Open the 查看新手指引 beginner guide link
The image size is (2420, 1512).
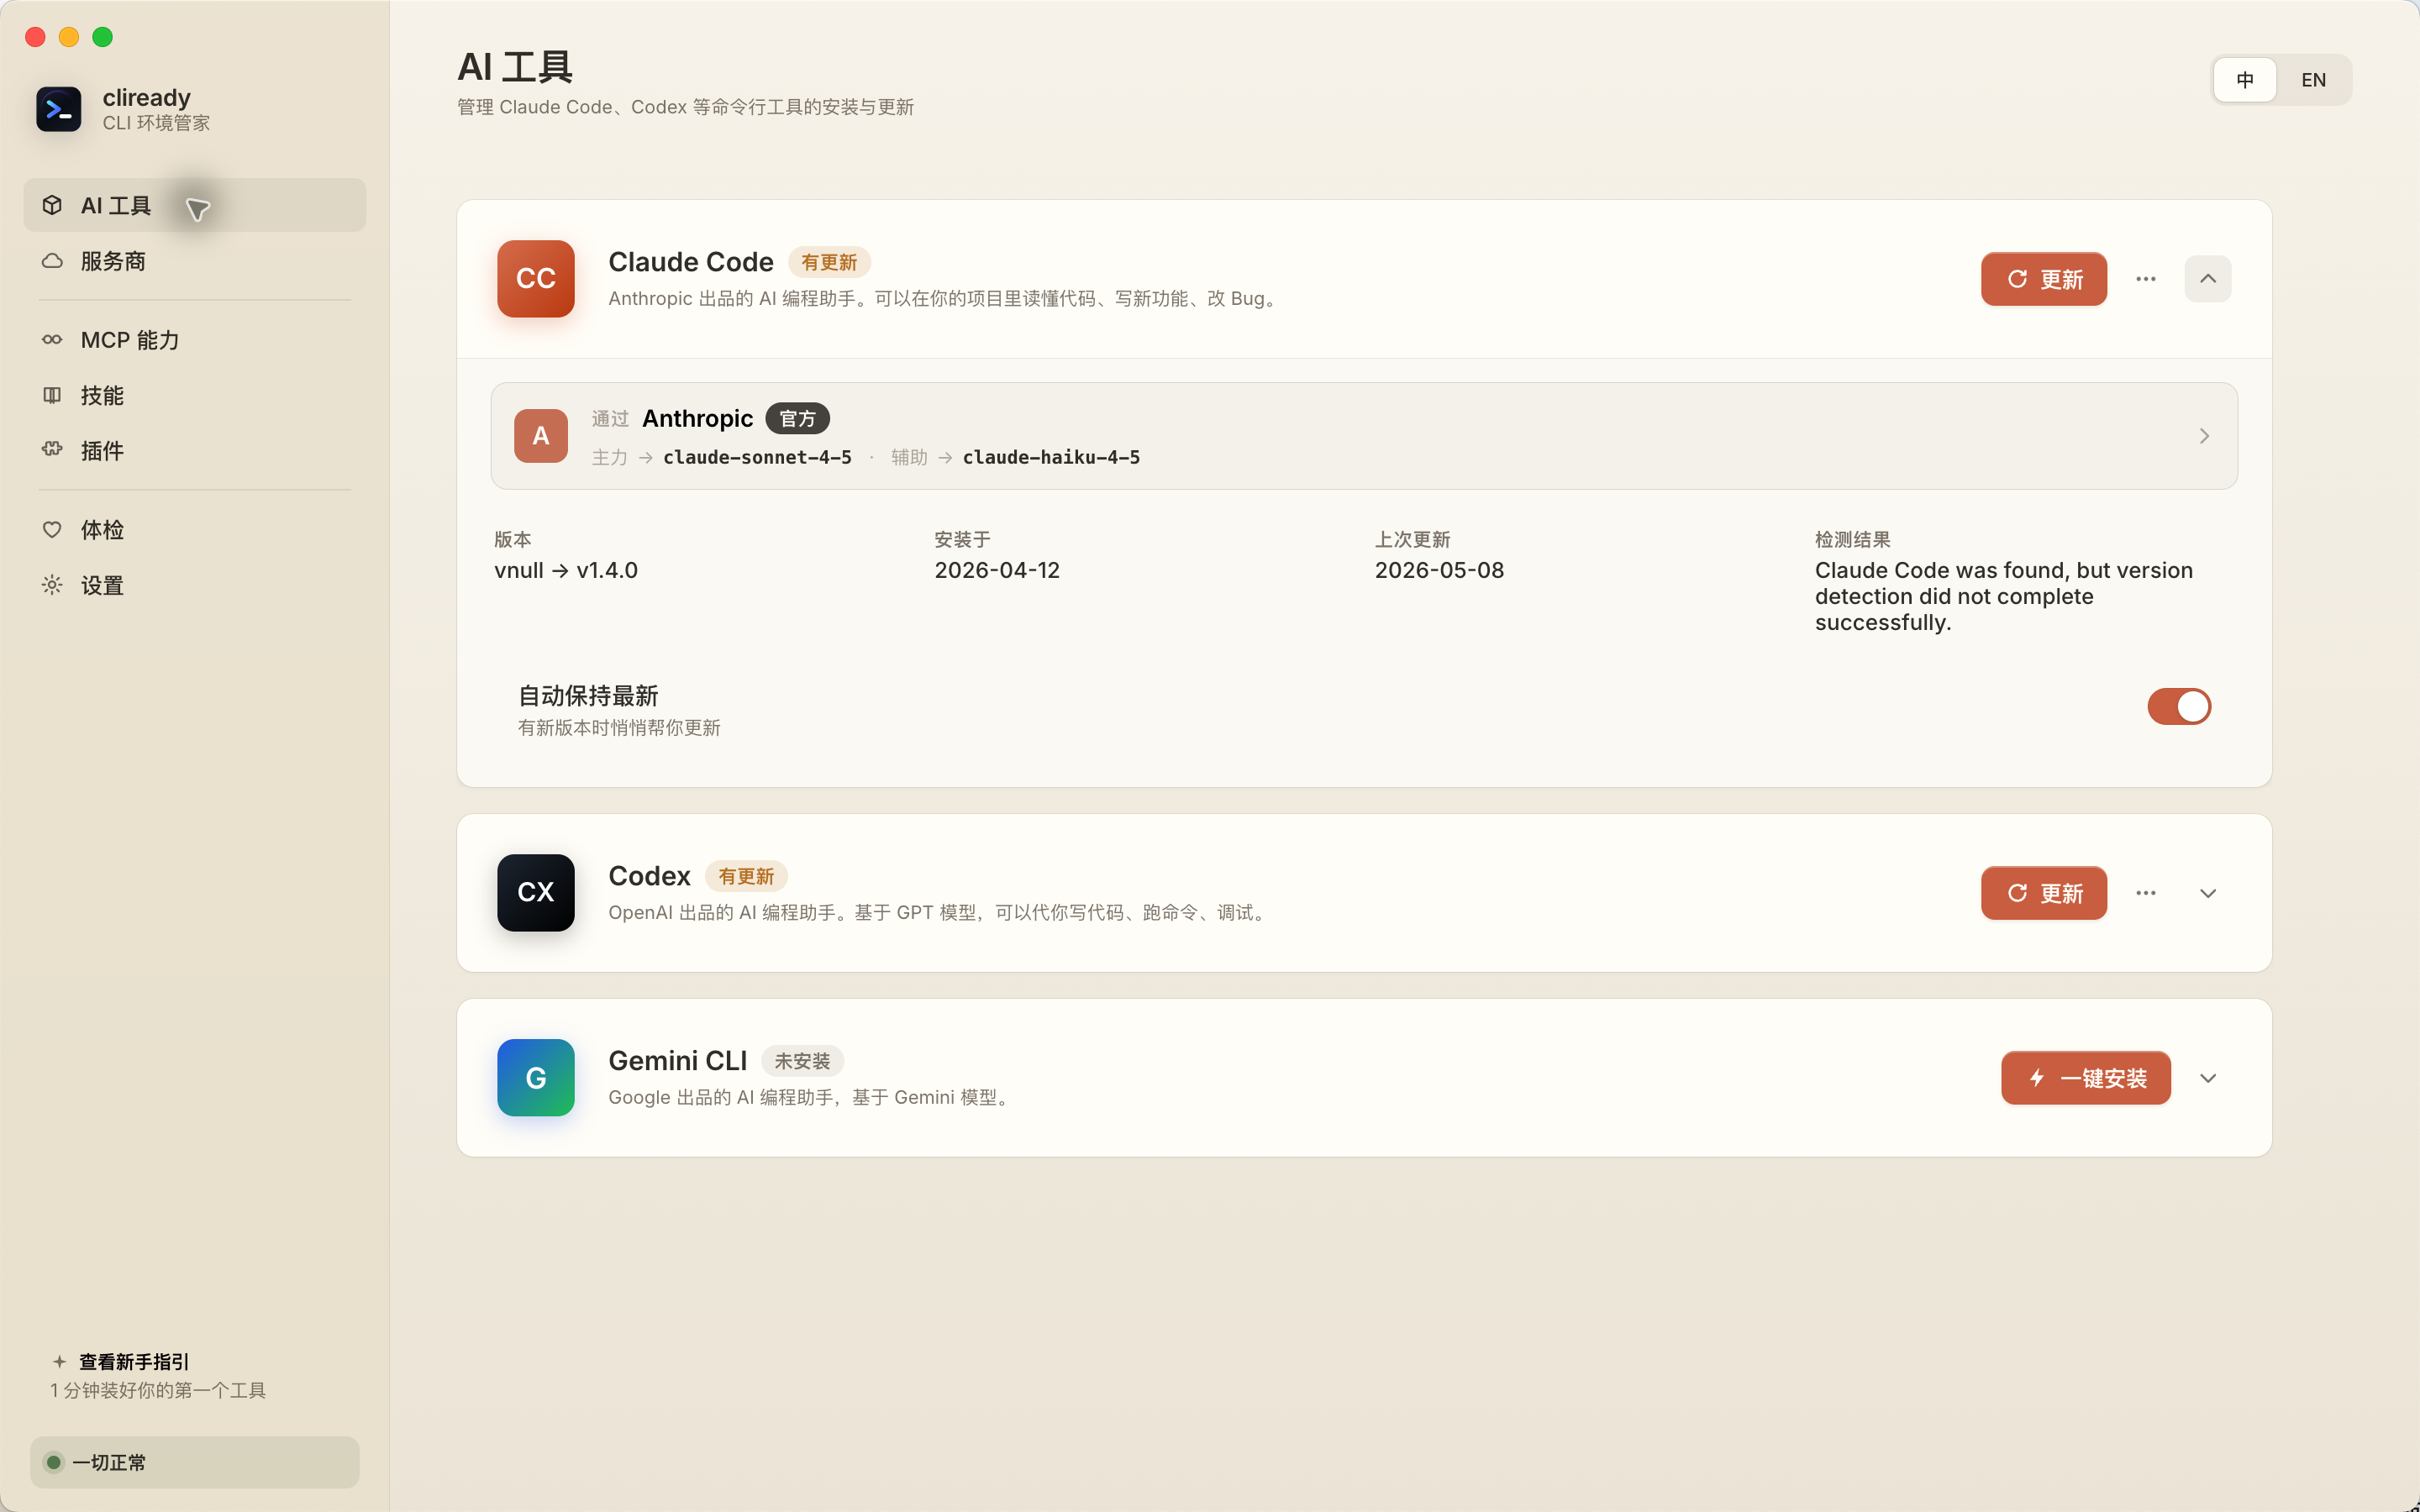(x=134, y=1361)
